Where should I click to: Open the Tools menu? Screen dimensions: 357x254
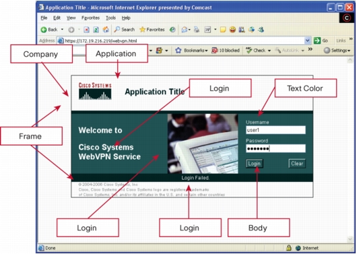tap(110, 18)
